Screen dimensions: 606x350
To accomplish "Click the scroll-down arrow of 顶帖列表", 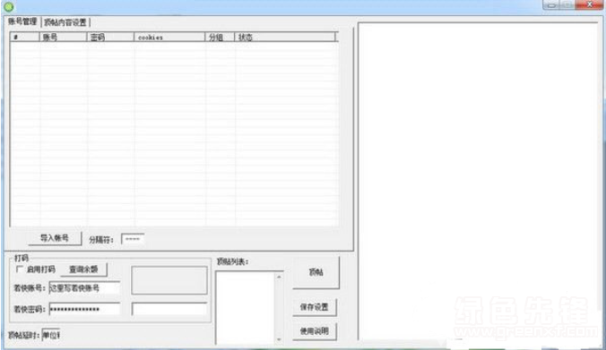I will tap(279, 339).
